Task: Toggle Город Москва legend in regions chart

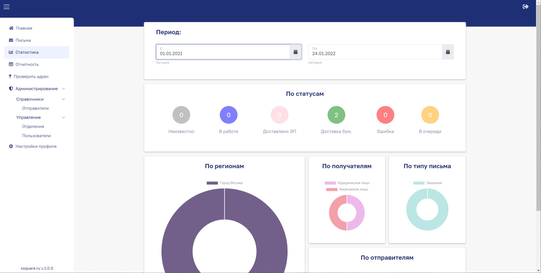Action: coord(225,183)
